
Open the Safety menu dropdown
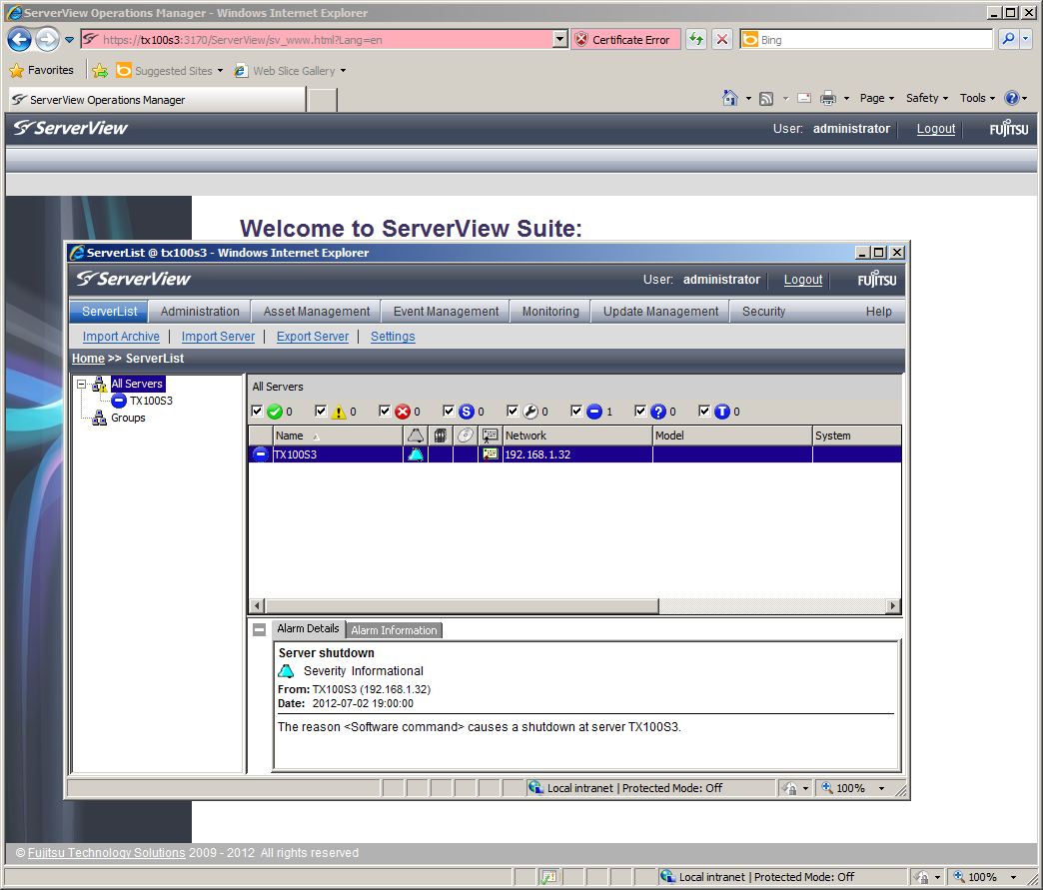(926, 98)
